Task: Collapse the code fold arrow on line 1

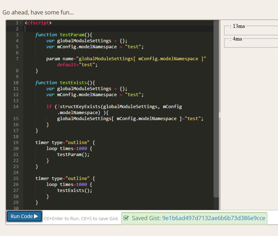Action: tap(21, 23)
